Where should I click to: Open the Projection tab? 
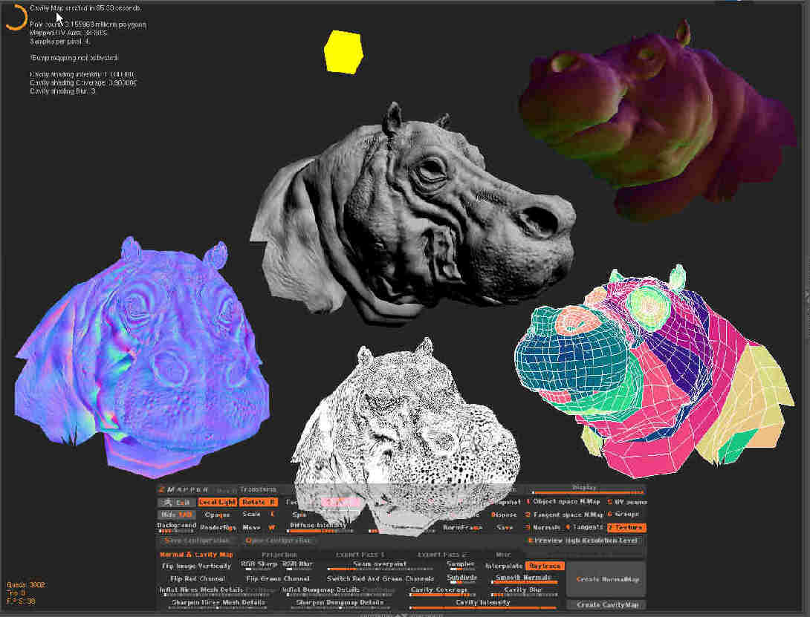[x=279, y=554]
